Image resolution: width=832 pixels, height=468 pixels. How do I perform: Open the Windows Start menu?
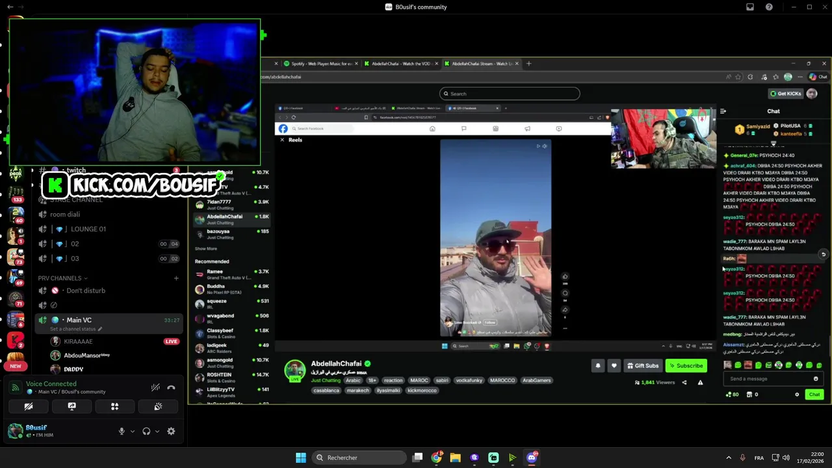point(301,458)
